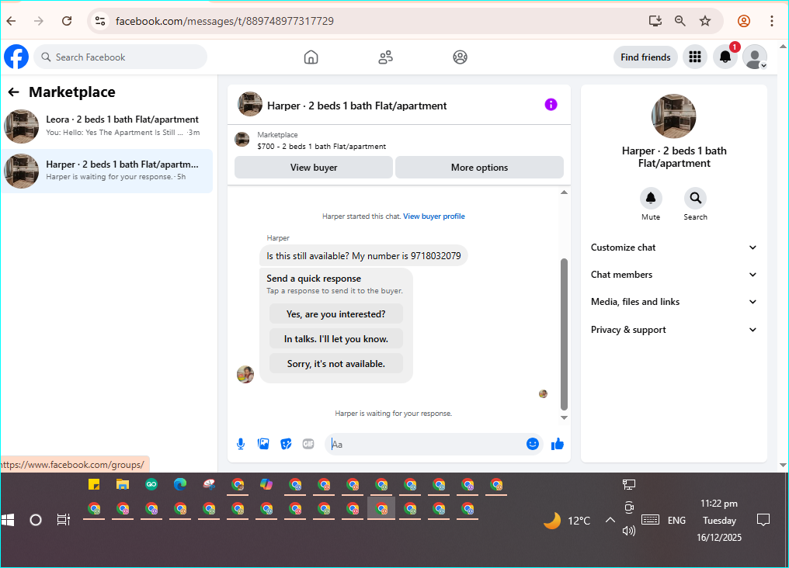
Task: Open Cortana circle on the taskbar
Action: pos(35,520)
